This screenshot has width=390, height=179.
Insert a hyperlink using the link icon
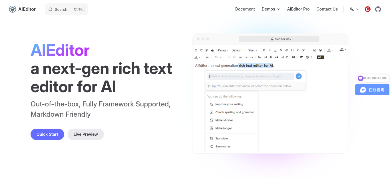pos(287,50)
